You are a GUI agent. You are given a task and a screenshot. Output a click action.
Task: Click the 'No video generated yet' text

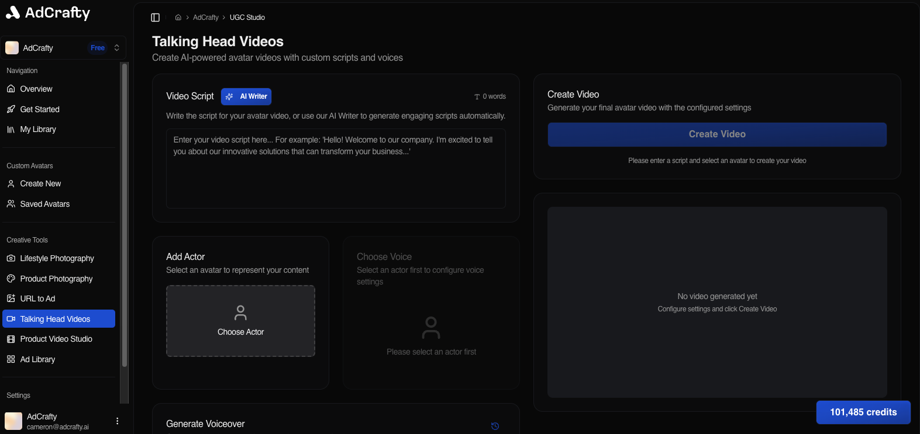click(x=717, y=296)
